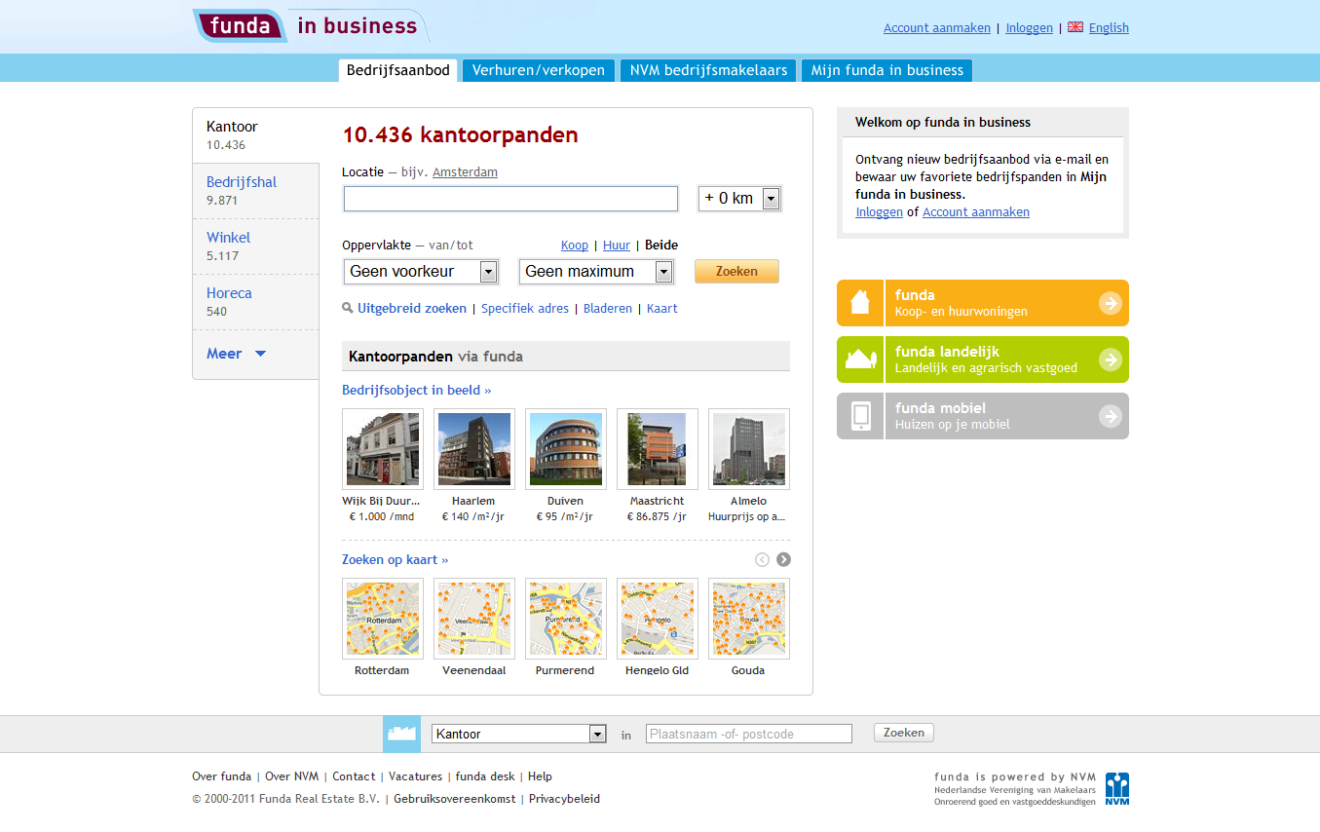The width and height of the screenshot is (1320, 832).
Task: Click the blue factory icon in bottom bar
Action: point(401,734)
